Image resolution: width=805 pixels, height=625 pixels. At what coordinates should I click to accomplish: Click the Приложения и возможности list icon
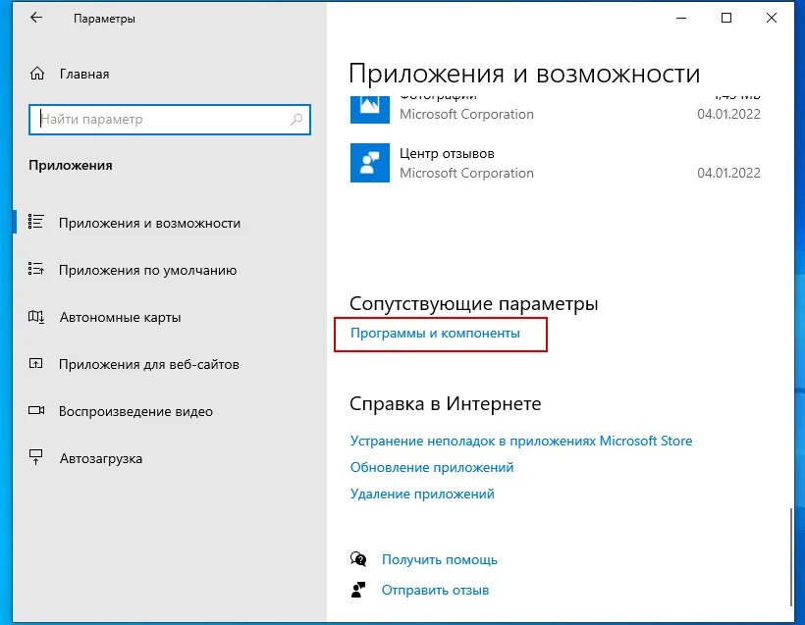point(36,222)
